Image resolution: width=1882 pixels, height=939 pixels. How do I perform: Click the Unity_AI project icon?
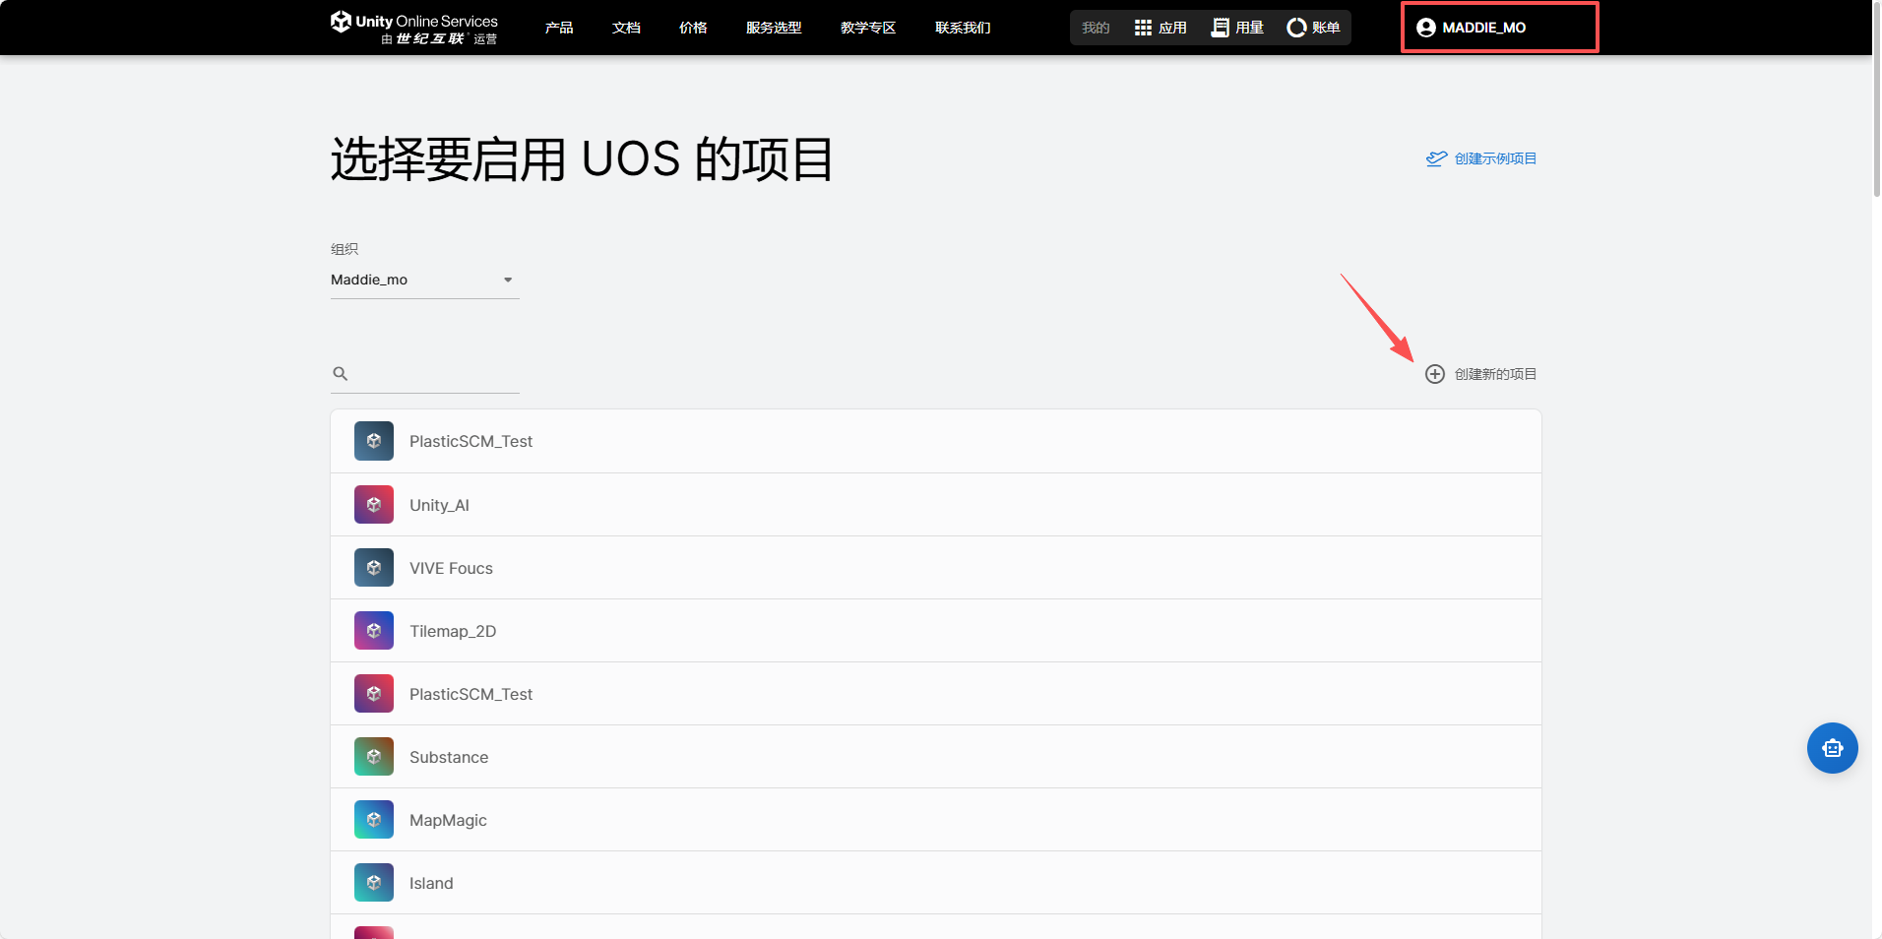374,504
